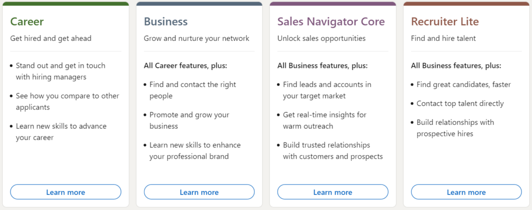
Task: Open Learn more for Sales Navigator Core
Action: click(x=332, y=192)
